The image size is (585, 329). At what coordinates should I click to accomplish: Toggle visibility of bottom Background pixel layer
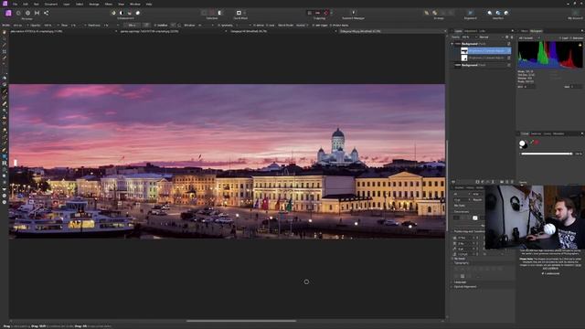point(509,65)
